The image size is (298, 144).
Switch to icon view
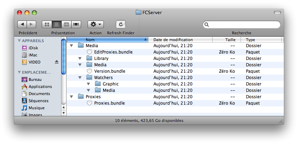[47, 24]
